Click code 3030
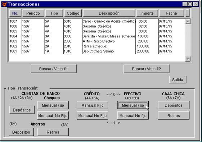202x142 pixels. (x=68, y=36)
